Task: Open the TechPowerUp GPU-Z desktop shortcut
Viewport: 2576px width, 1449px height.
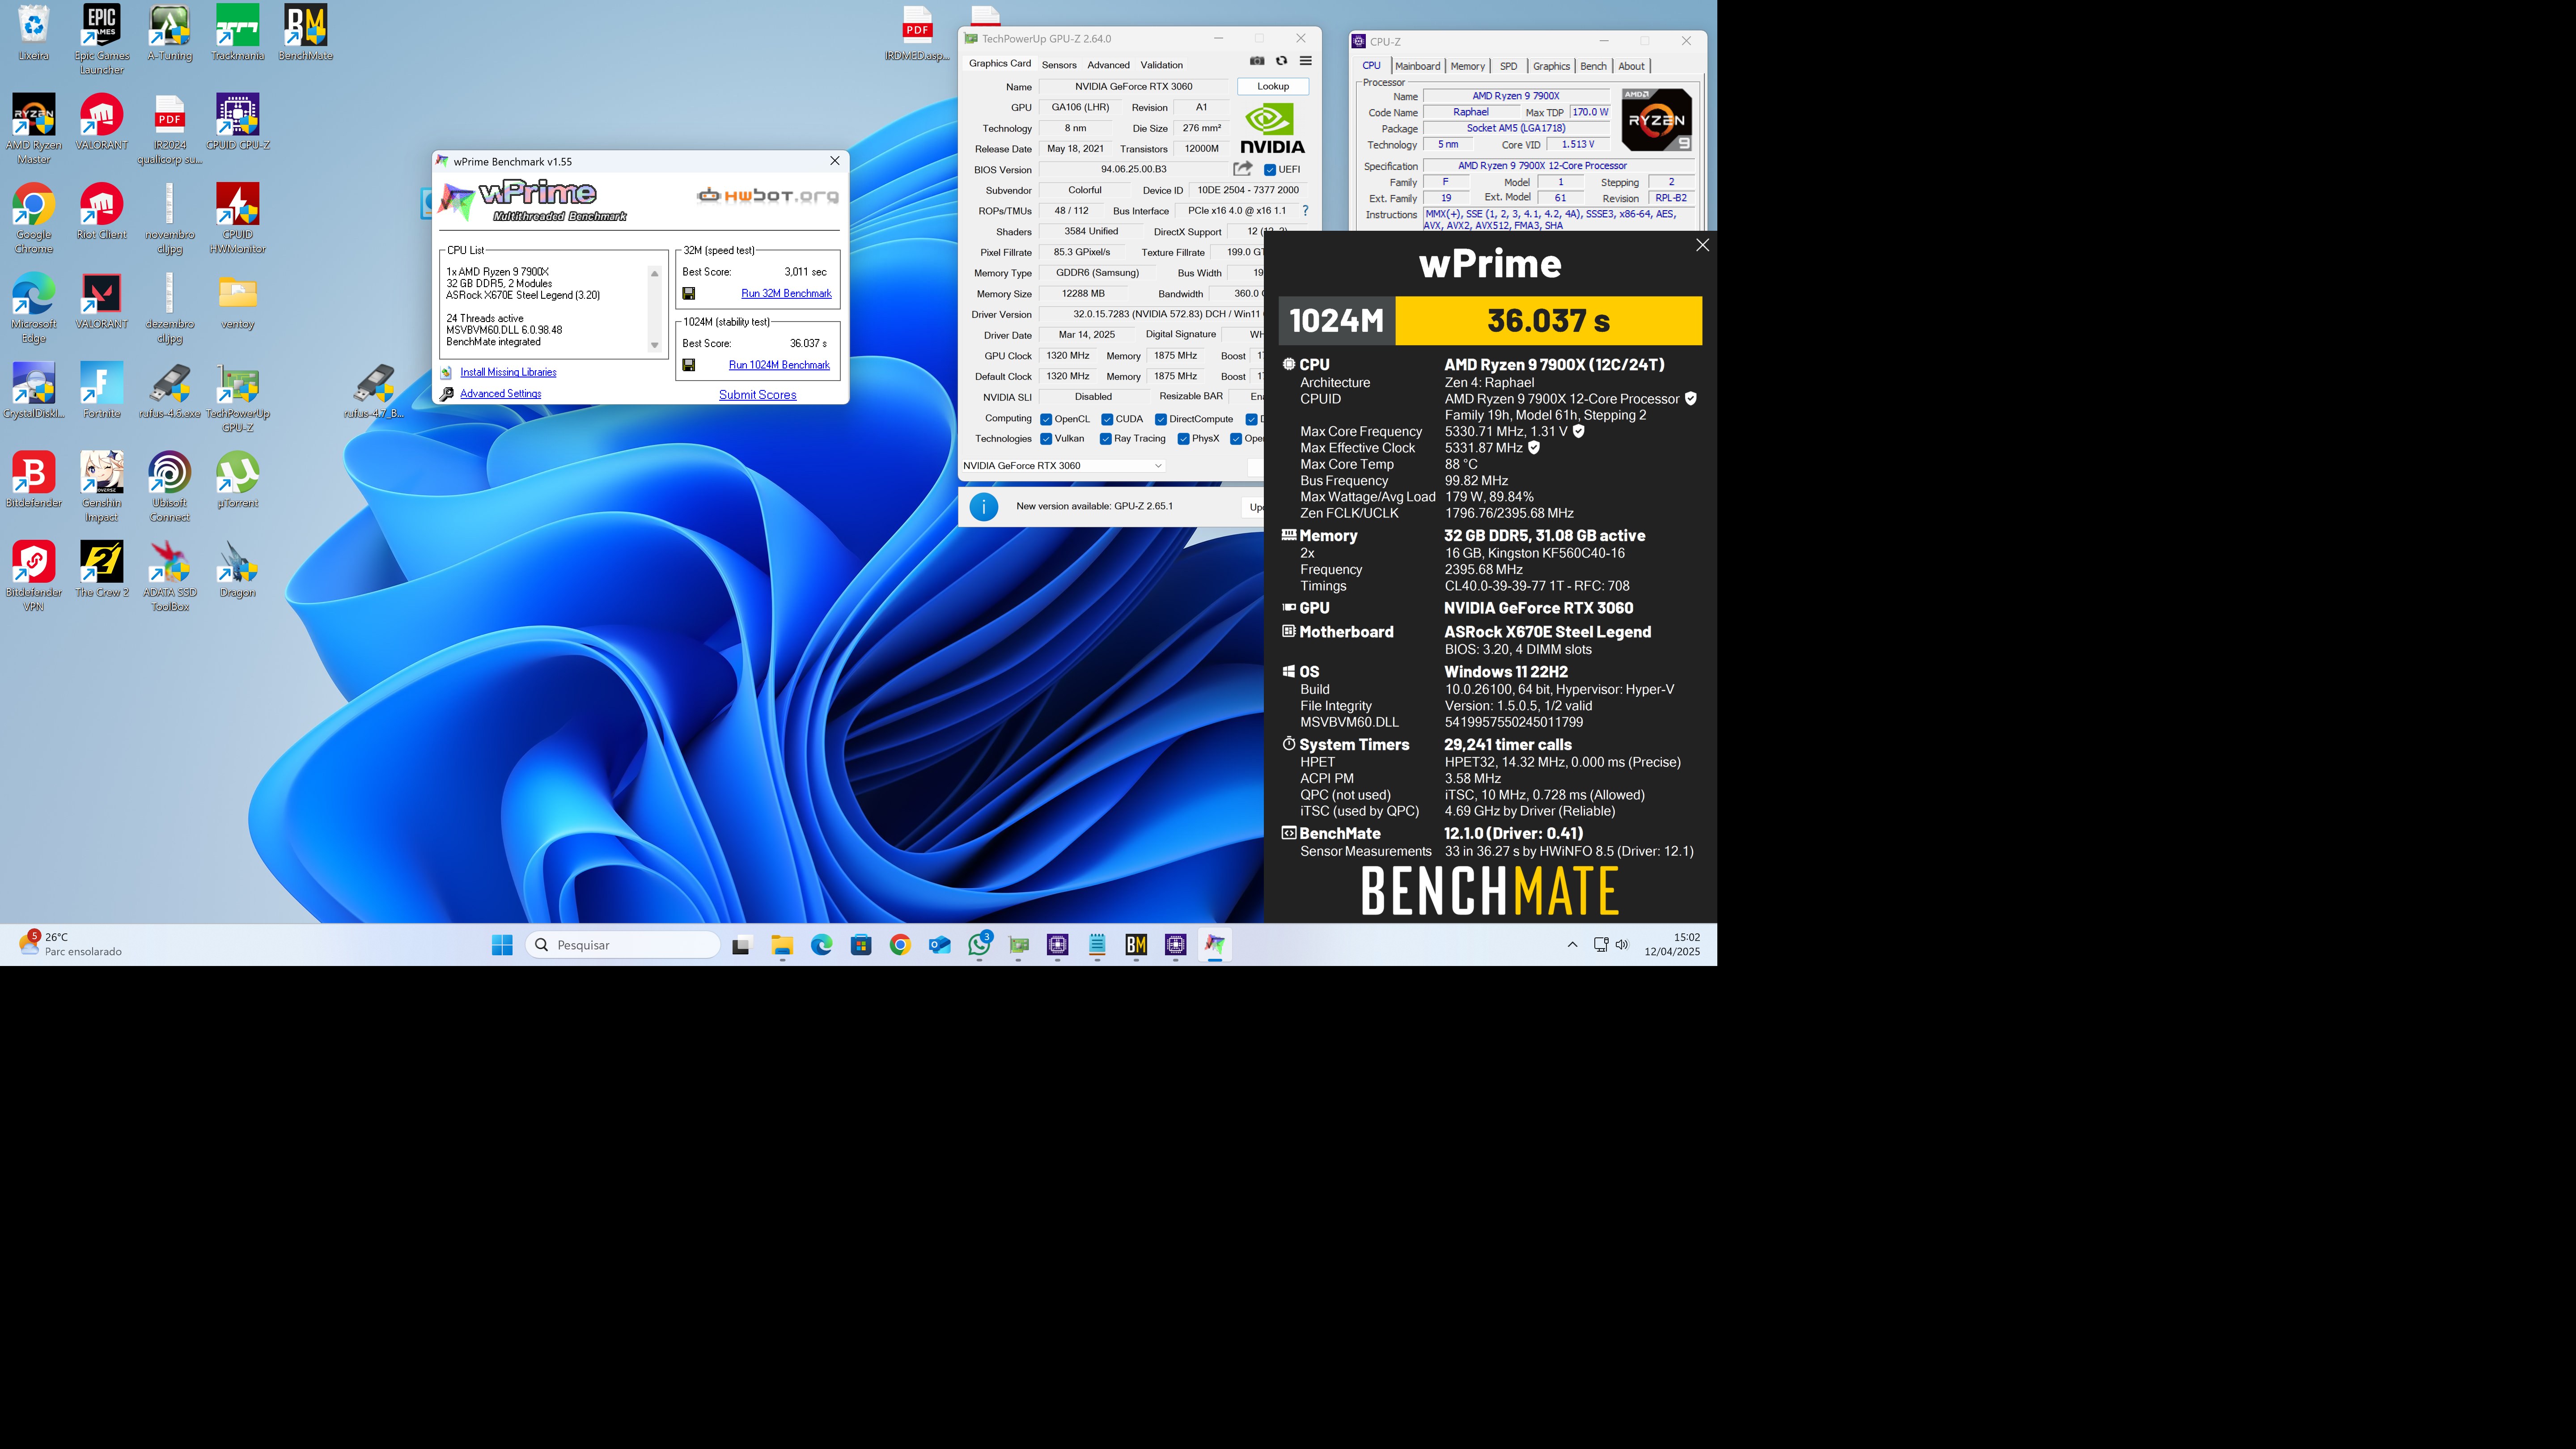Action: click(238, 398)
